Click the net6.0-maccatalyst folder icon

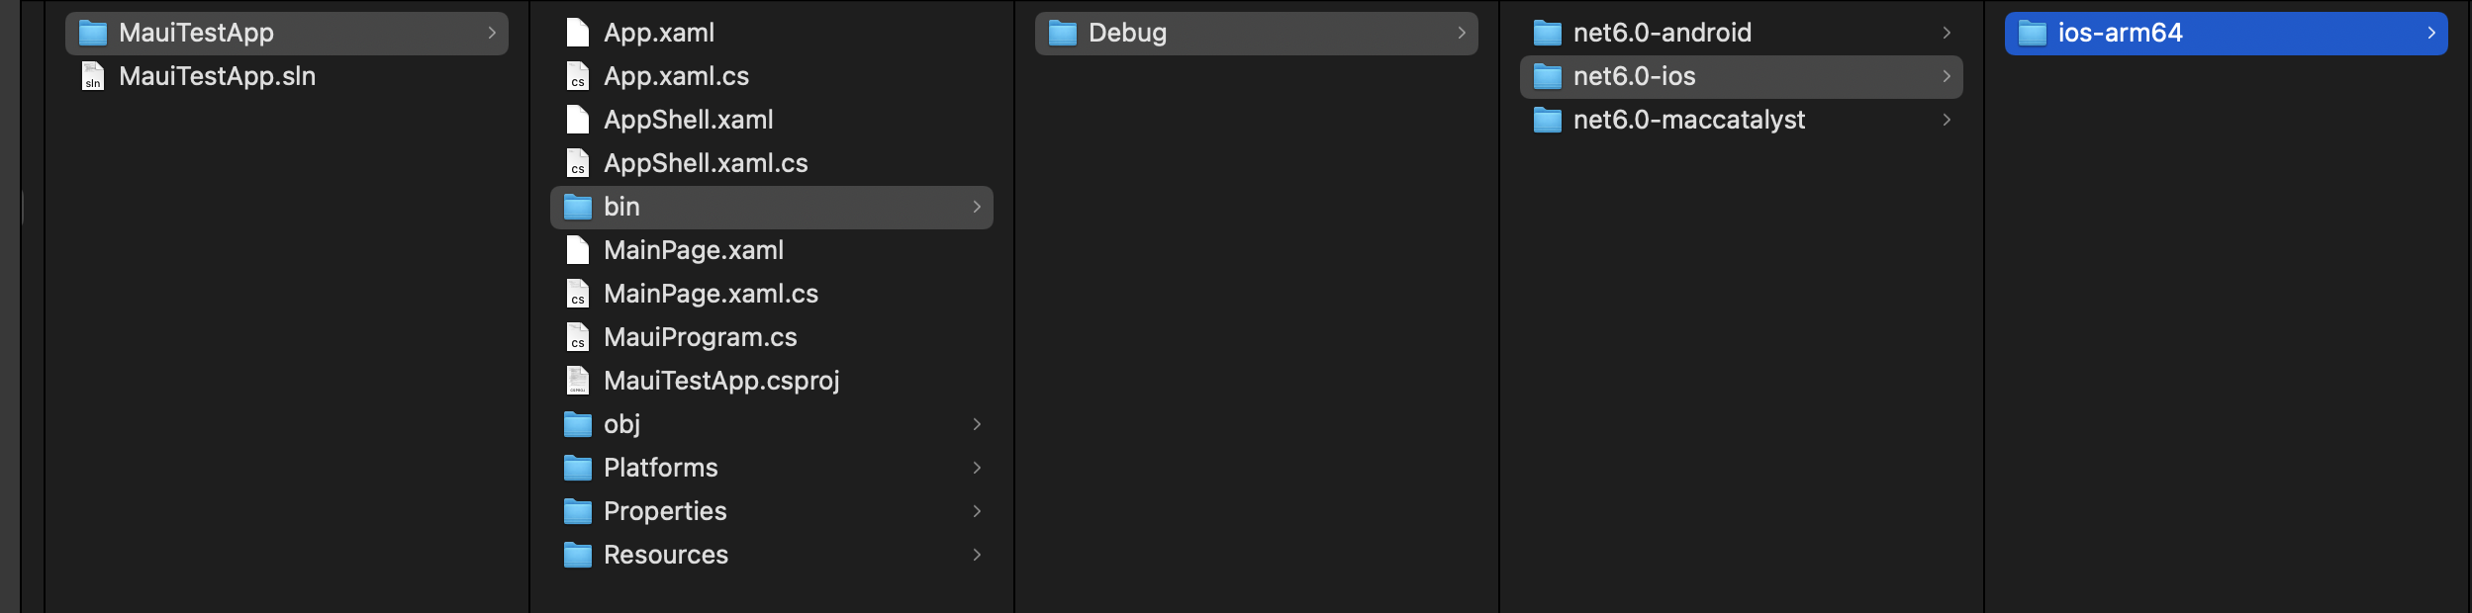pos(1549,120)
